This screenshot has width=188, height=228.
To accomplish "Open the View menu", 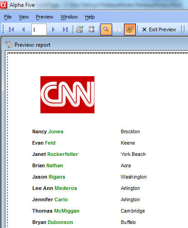I will [x=24, y=17].
